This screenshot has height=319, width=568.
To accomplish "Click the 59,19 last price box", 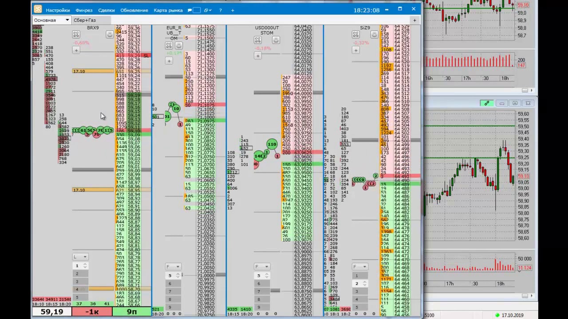I will click(x=52, y=312).
